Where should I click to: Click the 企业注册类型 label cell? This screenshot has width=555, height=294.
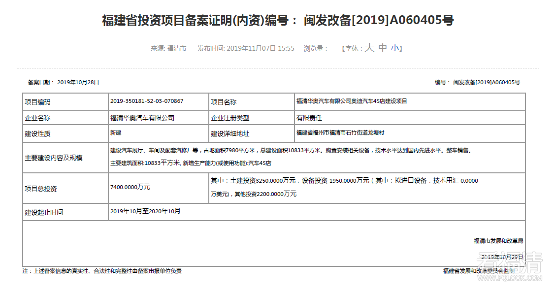pos(252,118)
